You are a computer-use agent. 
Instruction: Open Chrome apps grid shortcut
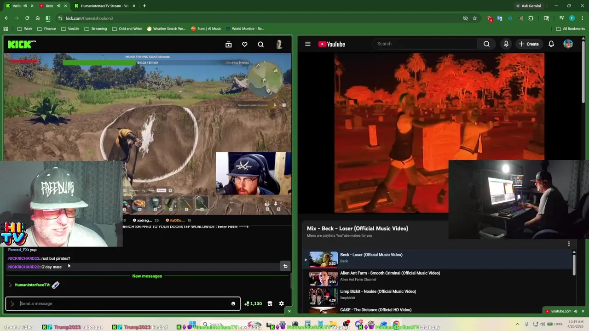(x=6, y=29)
